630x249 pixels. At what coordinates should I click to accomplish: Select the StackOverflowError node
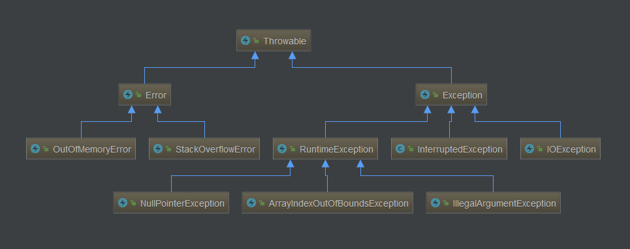click(x=204, y=149)
